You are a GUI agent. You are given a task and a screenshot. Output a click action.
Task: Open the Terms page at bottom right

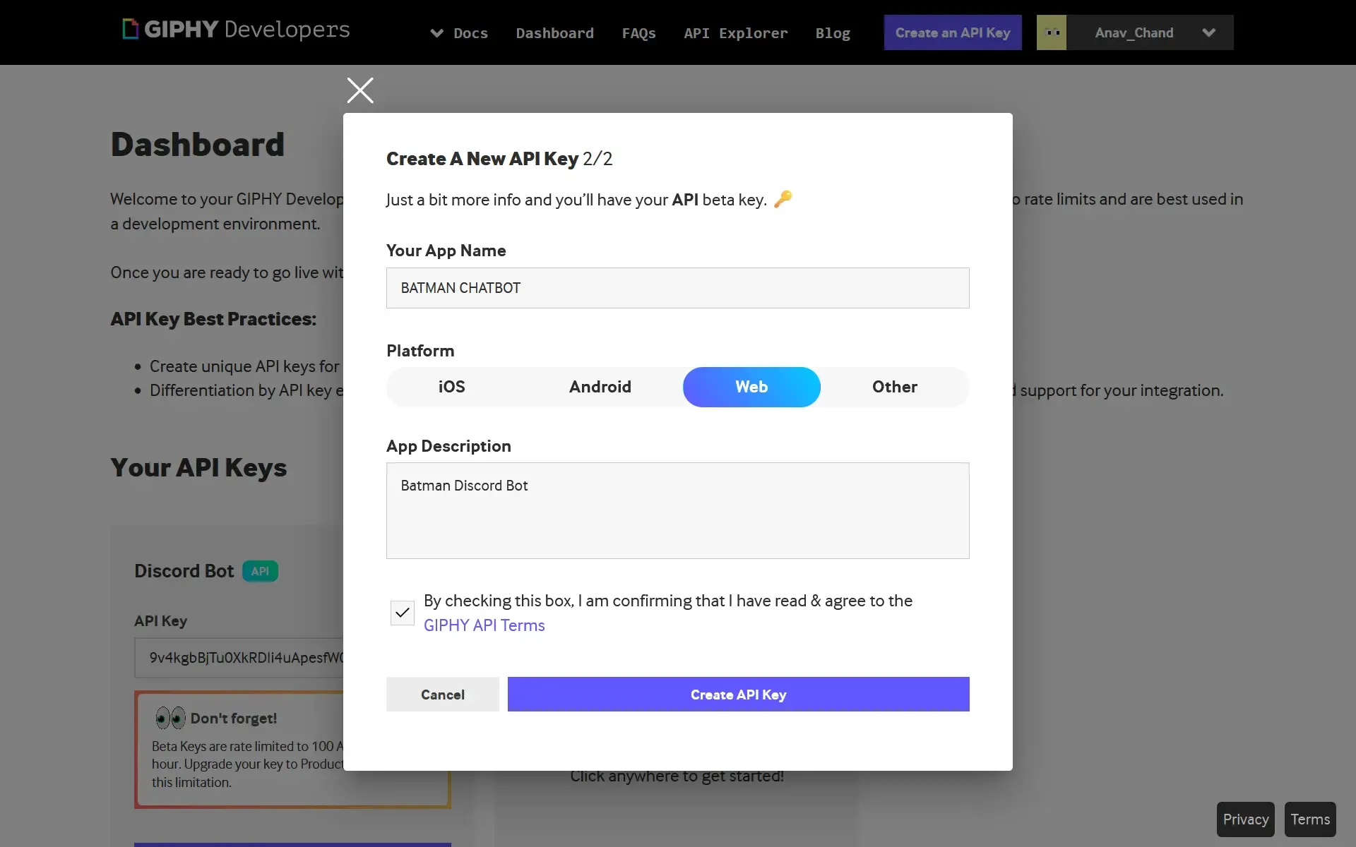click(x=1309, y=819)
